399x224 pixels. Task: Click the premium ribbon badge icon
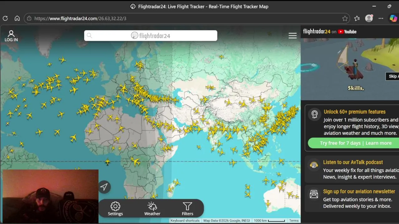click(315, 114)
